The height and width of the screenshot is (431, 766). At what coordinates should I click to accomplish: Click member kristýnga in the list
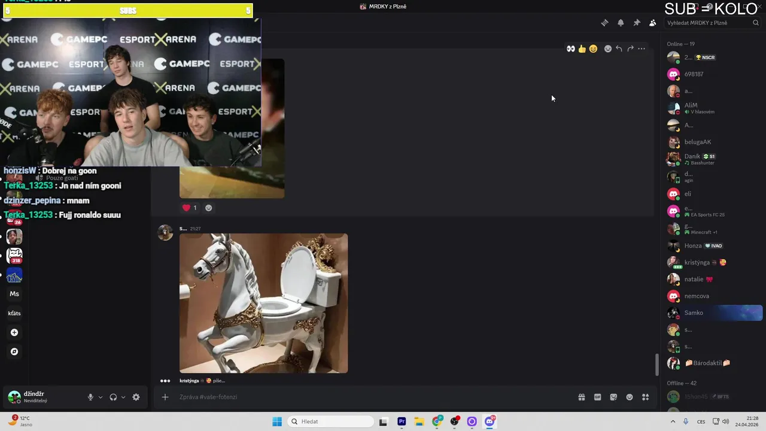click(715, 262)
